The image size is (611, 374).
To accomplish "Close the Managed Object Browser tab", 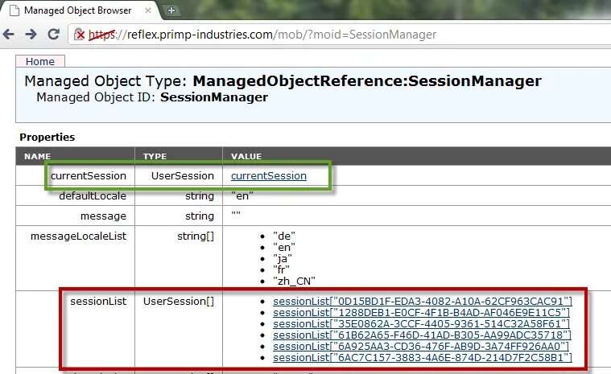I will coord(148,10).
